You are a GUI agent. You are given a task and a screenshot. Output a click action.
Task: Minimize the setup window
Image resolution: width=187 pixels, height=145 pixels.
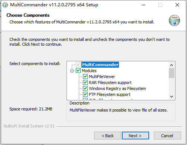(x=144, y=5)
